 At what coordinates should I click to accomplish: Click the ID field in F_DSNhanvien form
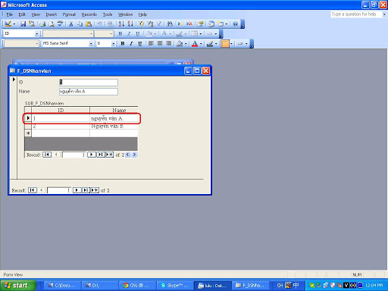(x=89, y=83)
